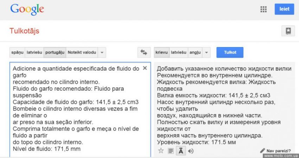Expand the target language dropdown arrow

pos(206,52)
